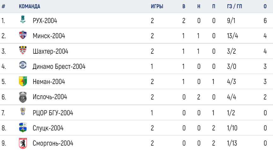Open the Ислочь-2004 team name link
Viewport: 273px width, 150px height.
(x=50, y=97)
